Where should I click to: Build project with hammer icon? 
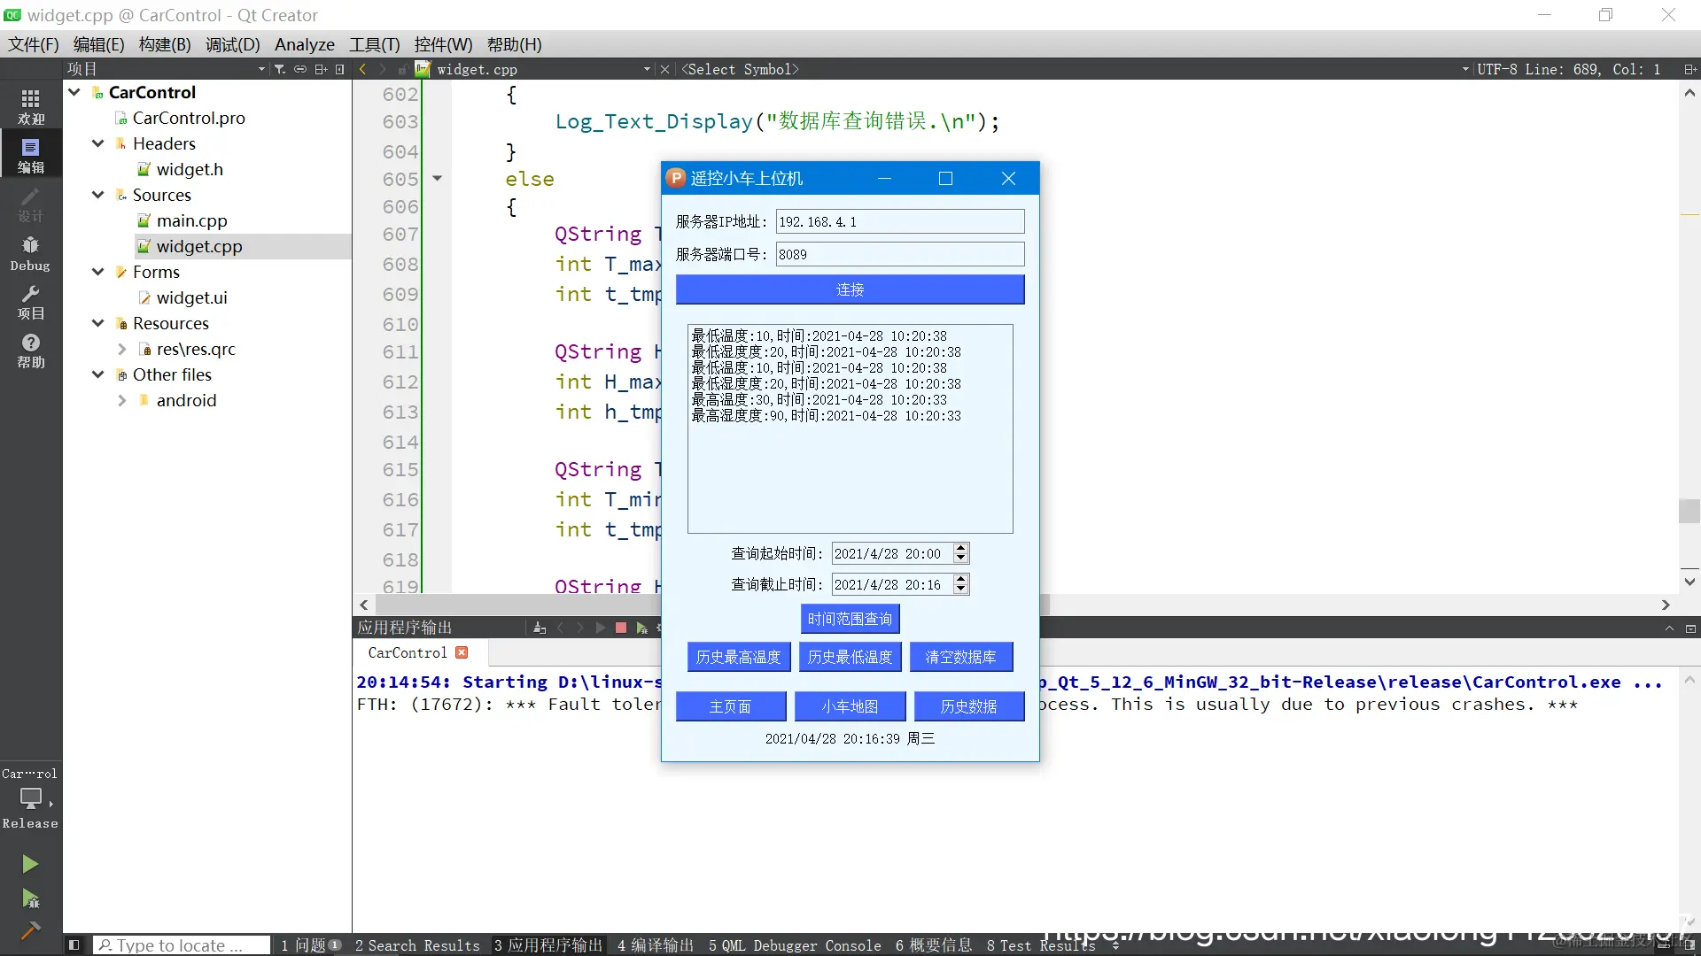pyautogui.click(x=30, y=930)
